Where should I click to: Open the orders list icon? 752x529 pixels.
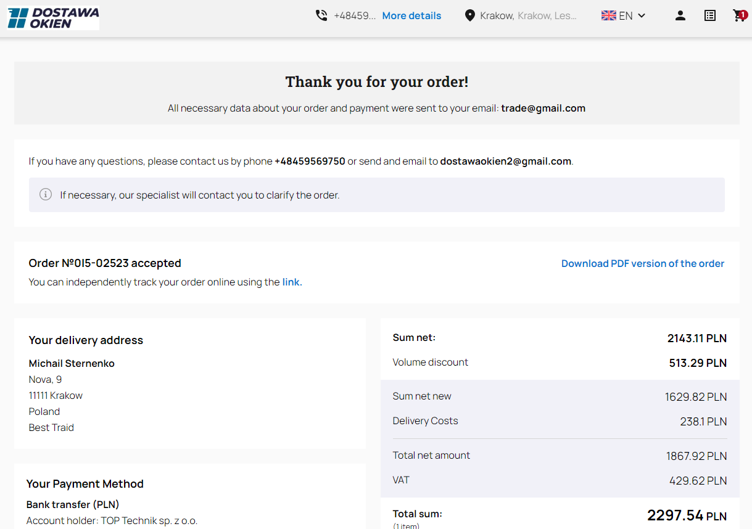point(710,15)
